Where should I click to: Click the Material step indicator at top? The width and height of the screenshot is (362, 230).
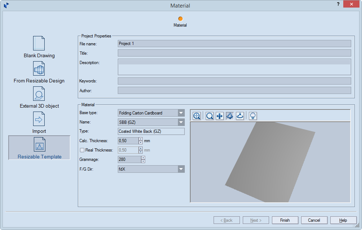click(180, 19)
